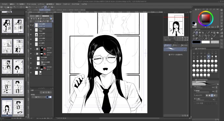Click the New file icon in command bar

click(5, 7)
